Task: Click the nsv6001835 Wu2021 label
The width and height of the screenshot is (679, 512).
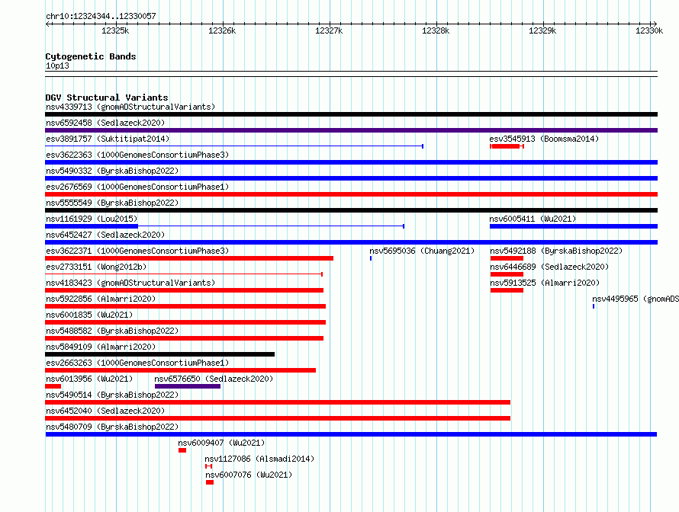Action: [89, 315]
